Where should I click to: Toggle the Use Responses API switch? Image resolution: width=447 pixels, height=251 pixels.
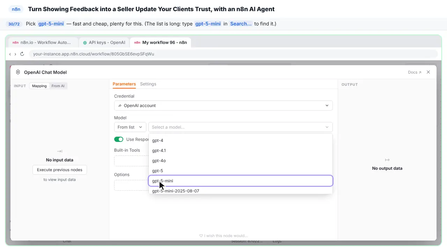(119, 139)
